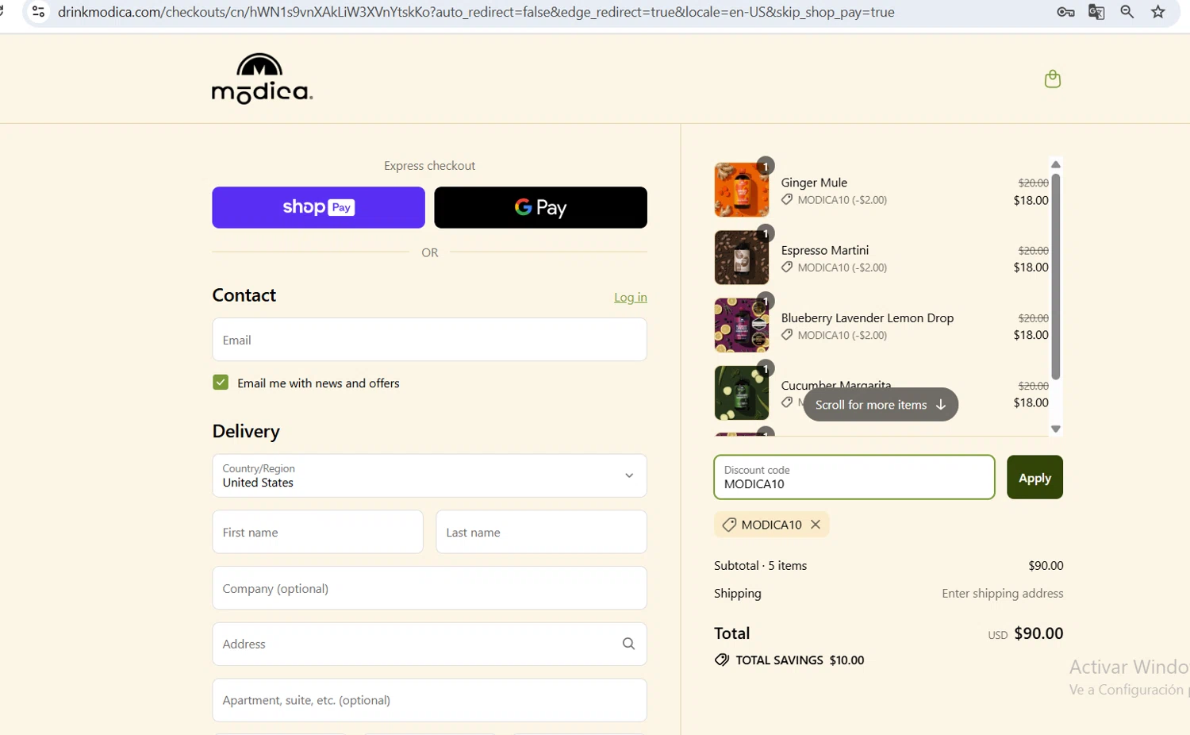Pay with Shop Pay express checkout
The width and height of the screenshot is (1190, 735).
click(x=318, y=207)
